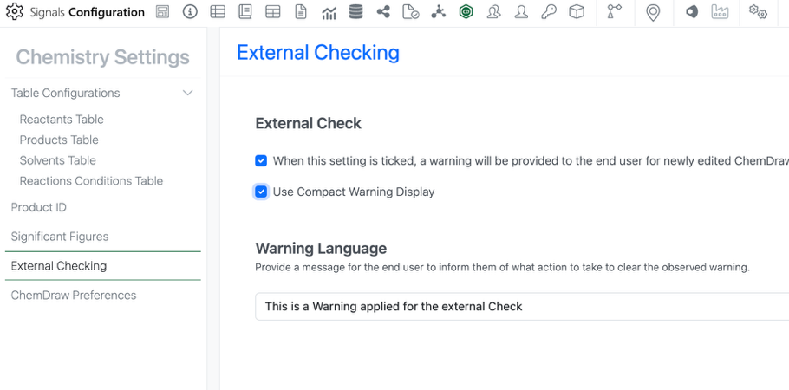Open the molecule network icon
This screenshot has height=390, width=789.
click(x=438, y=12)
